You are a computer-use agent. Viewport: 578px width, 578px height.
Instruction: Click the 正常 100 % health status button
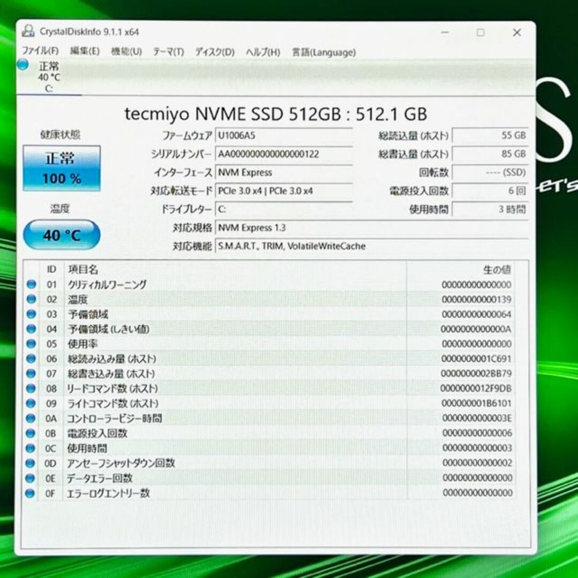click(62, 168)
